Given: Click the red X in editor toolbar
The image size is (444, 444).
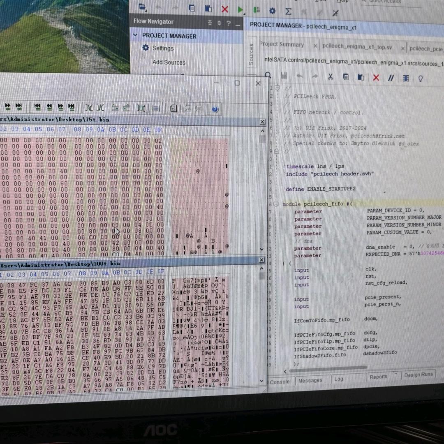Looking at the screenshot, I should pos(376,78).
